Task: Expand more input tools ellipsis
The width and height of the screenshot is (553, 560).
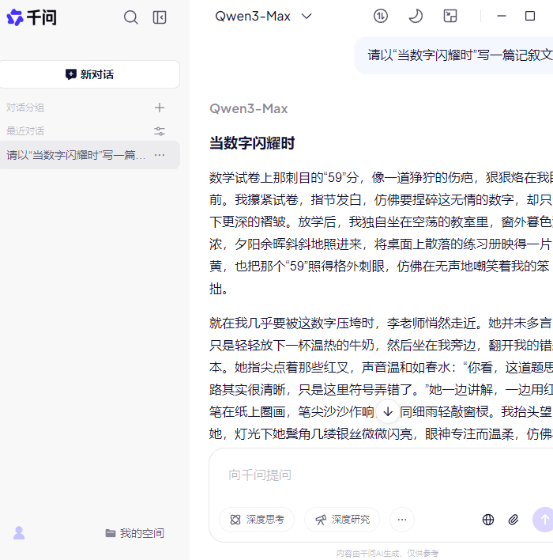Action: tap(401, 520)
